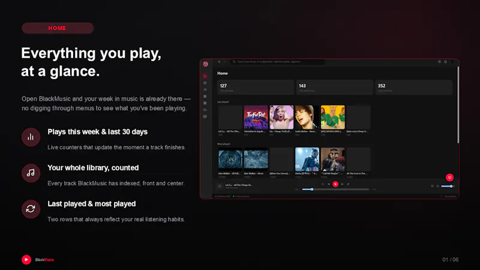Play the Alexa thumbnail in Most played
480x270 pixels.
click(x=307, y=159)
